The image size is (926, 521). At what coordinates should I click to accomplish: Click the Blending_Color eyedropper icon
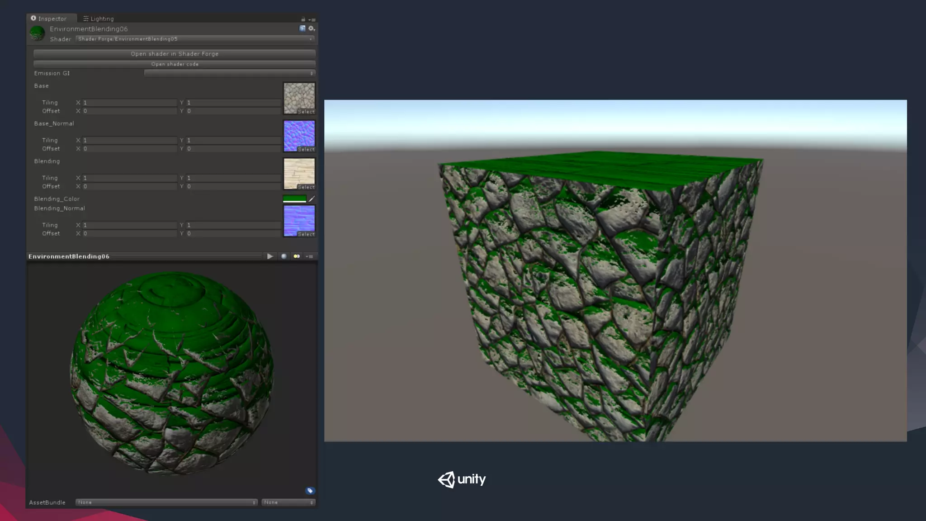tap(312, 199)
